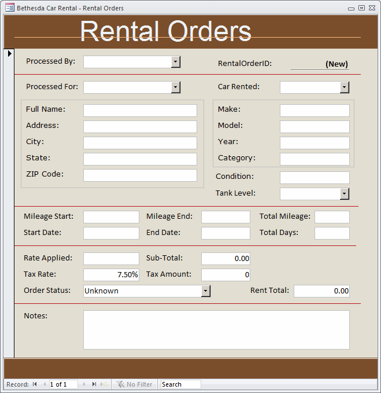381x393 pixels.
Task: Select the Total Mileage field
Action: (x=332, y=217)
